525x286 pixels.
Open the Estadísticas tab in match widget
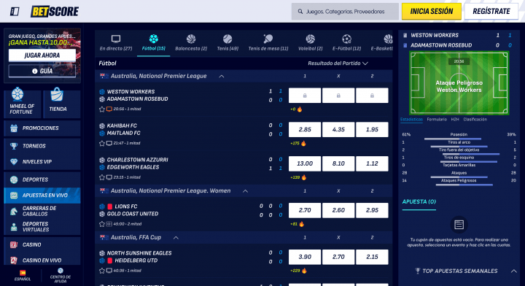tap(411, 120)
